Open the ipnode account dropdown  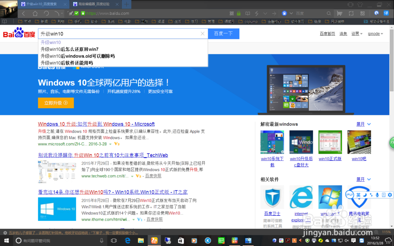(375, 33)
